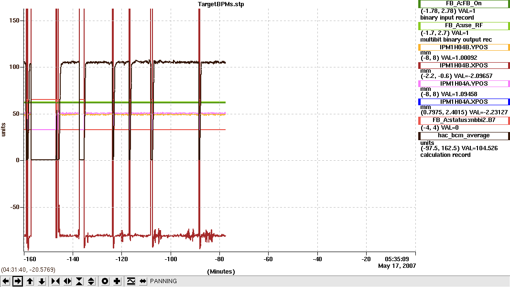Toggle the double-arrow scroll mode icon
Viewport: 510px width, 287px height.
(143, 281)
